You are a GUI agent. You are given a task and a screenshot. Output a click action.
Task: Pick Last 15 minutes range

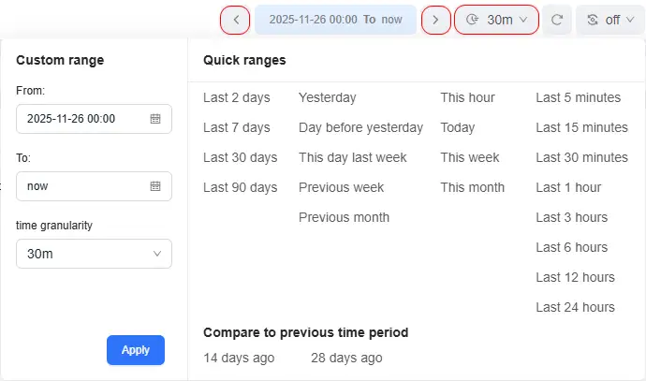[x=581, y=127]
